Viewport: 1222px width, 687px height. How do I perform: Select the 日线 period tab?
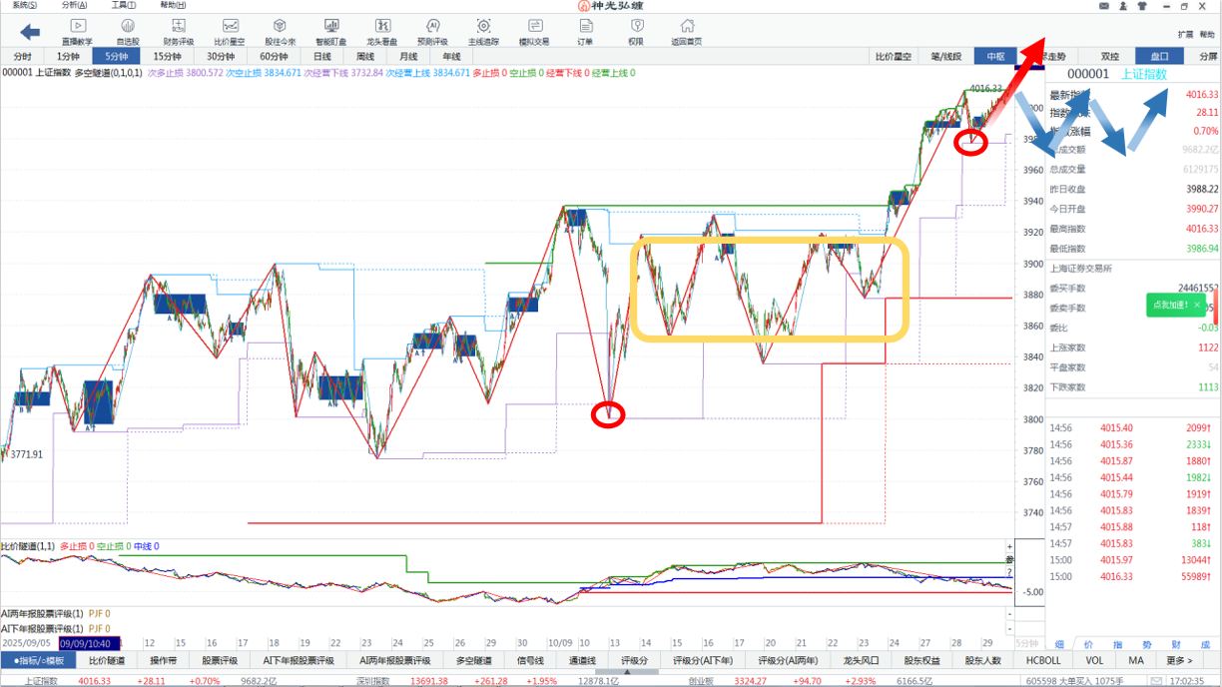tap(322, 57)
